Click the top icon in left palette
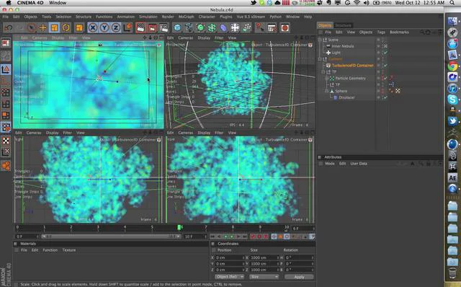Screen dimensions: 461x287 point(6,43)
